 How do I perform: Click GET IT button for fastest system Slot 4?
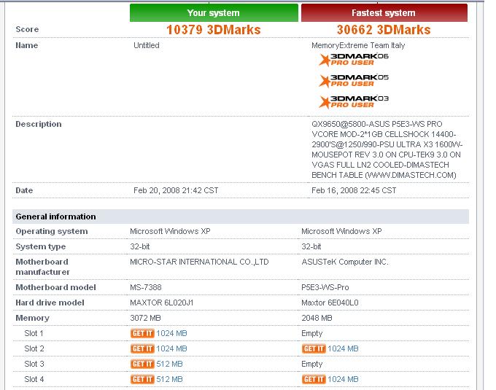click(x=314, y=379)
